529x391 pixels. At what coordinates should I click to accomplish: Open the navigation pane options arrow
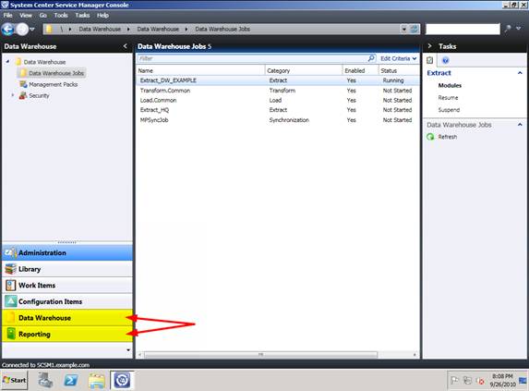click(x=128, y=349)
